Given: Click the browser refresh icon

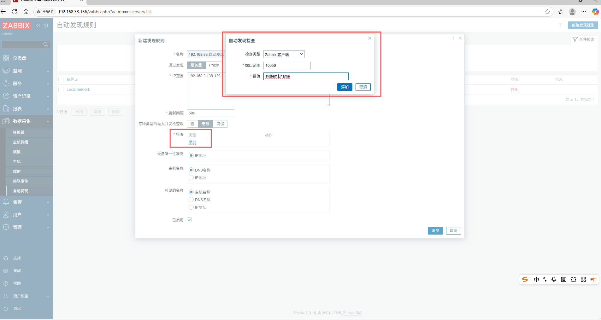Looking at the screenshot, I should coord(15,12).
